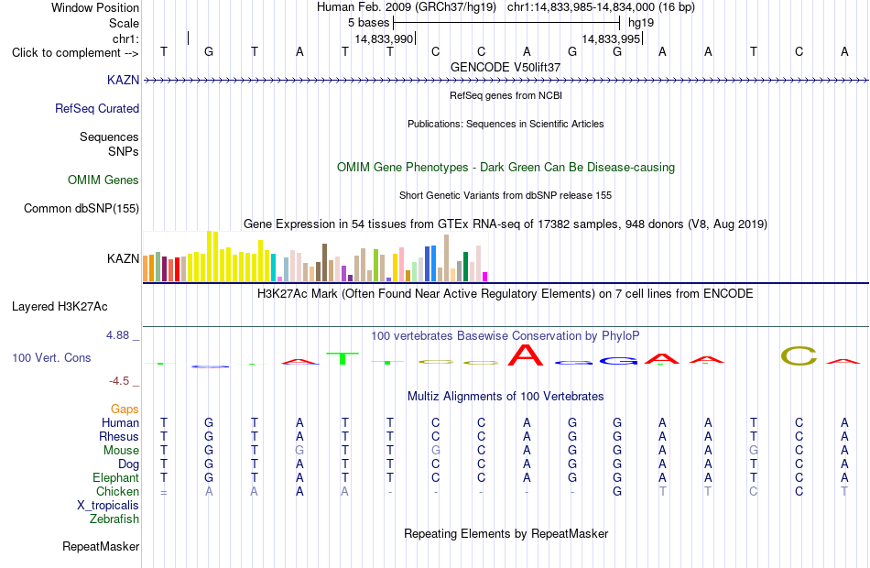Click the chr1: ruler label
The image size is (870, 568).
point(126,38)
